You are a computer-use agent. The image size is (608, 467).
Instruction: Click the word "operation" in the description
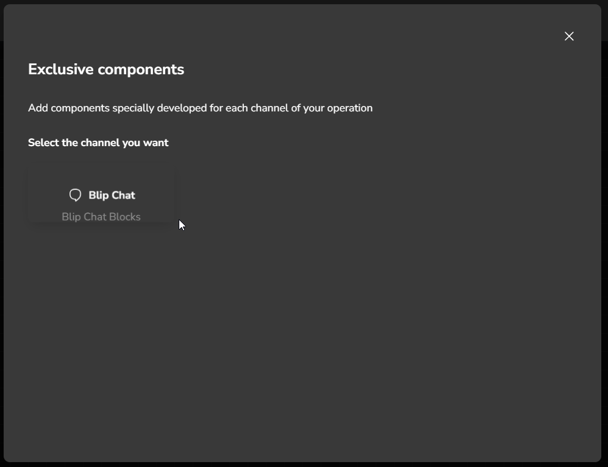coord(349,108)
